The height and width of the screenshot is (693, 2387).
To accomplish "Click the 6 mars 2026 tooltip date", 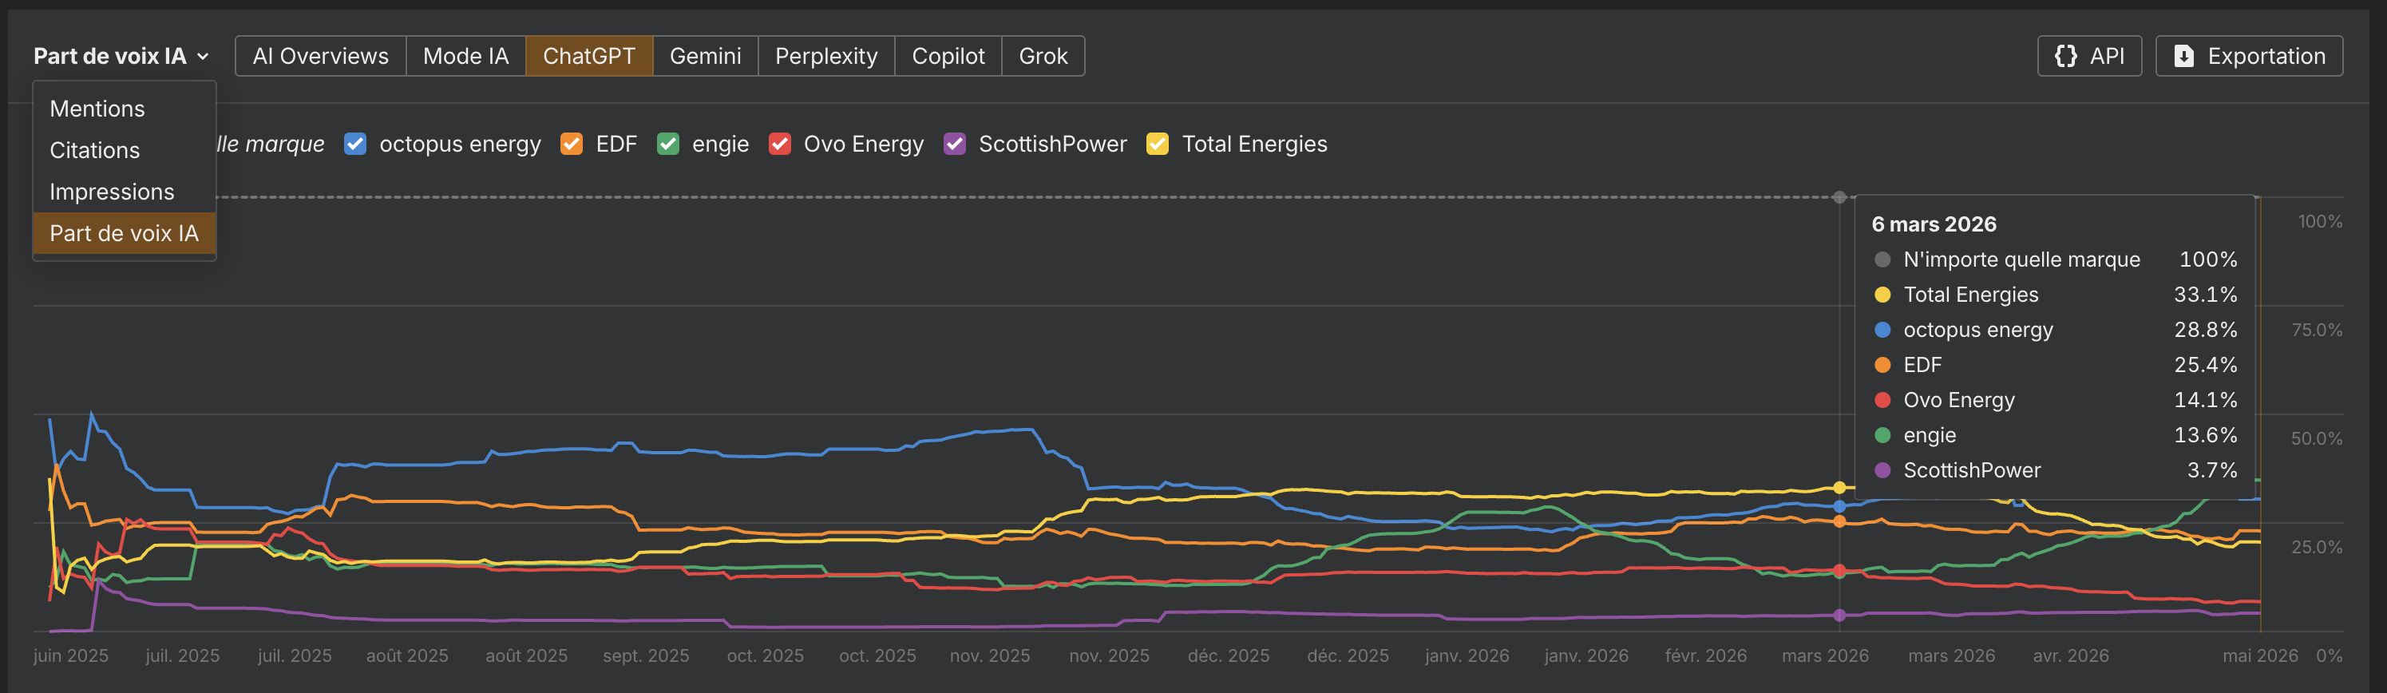I will 1934,224.
